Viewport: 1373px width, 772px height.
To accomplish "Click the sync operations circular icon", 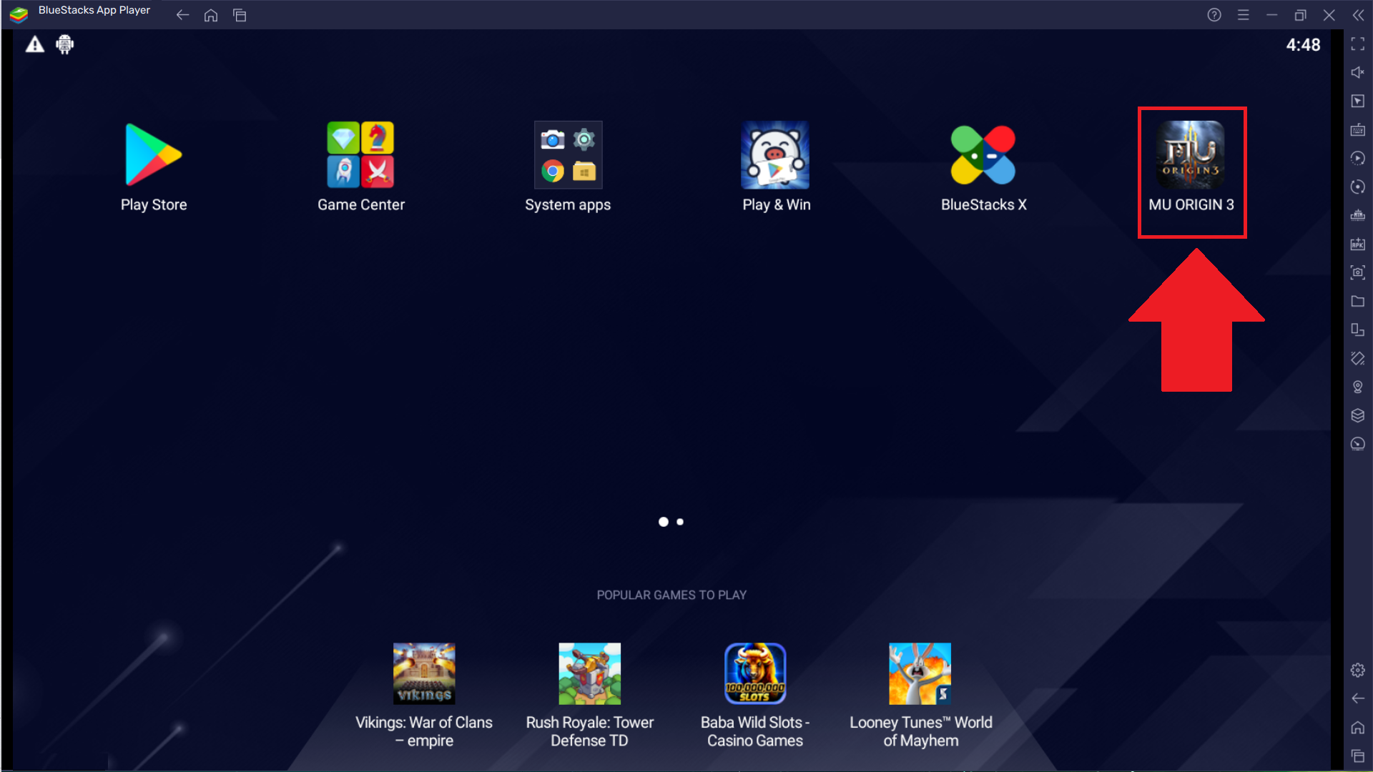I will tap(1358, 187).
